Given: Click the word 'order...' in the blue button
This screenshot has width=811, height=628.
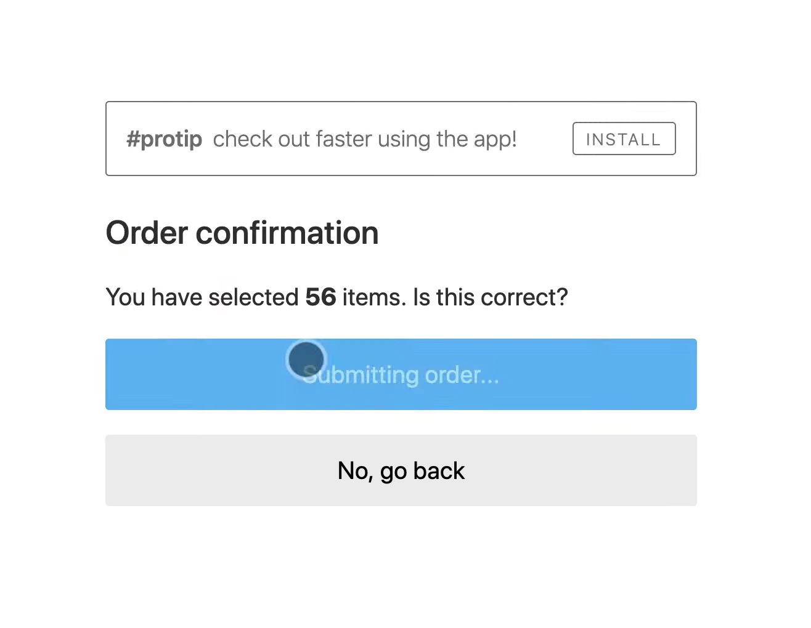Looking at the screenshot, I should coord(462,375).
